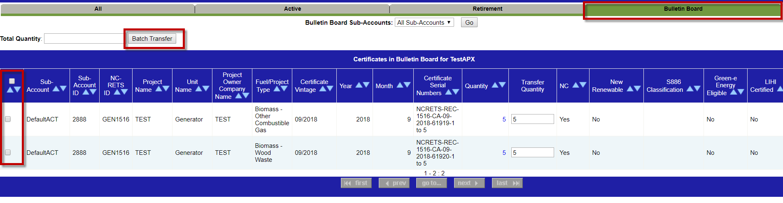Open the Active tab

pos(292,9)
